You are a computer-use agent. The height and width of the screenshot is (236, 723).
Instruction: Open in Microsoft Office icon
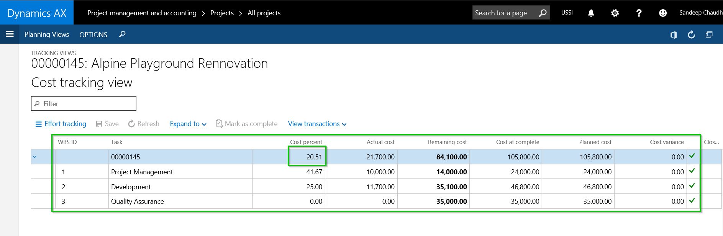tap(673, 35)
